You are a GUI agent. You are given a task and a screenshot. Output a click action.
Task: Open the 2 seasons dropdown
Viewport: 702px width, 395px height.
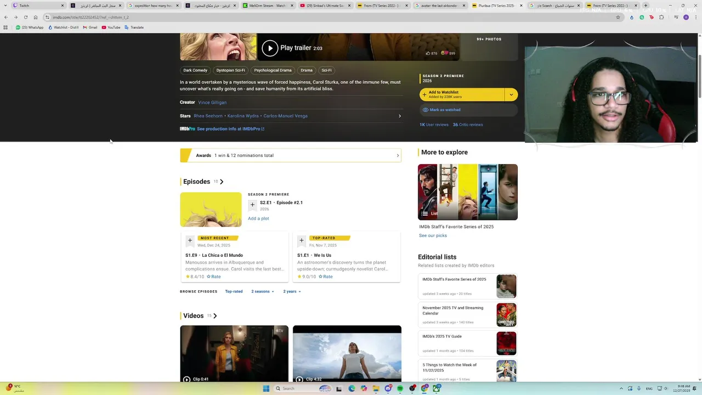click(263, 291)
